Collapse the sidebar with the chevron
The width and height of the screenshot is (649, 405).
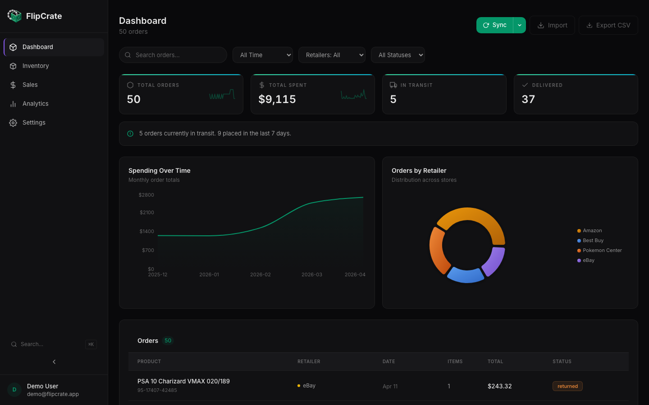tap(54, 361)
